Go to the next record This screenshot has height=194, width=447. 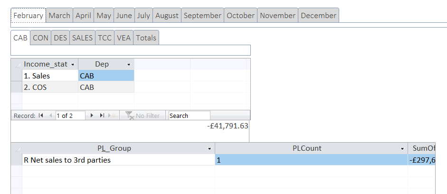(x=92, y=116)
